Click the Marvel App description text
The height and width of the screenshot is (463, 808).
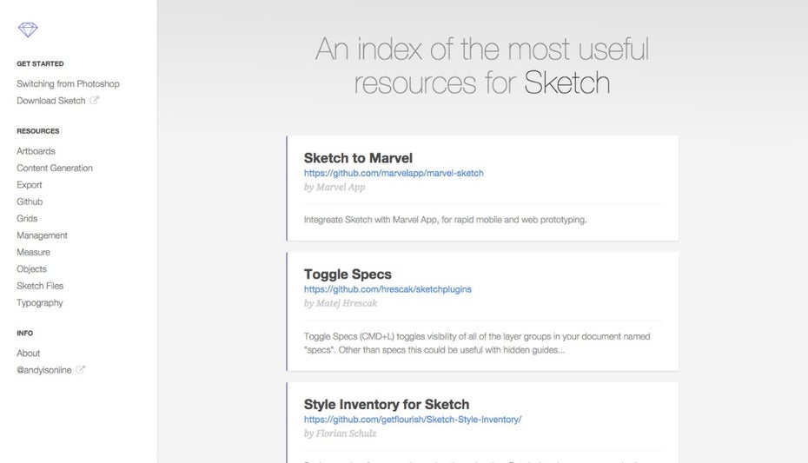445,220
